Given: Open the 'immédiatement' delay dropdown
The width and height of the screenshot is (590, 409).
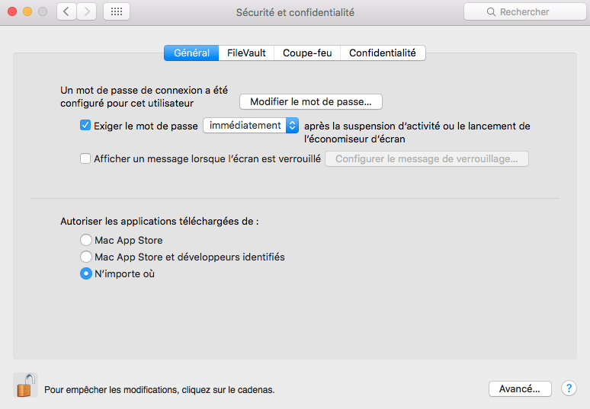Looking at the screenshot, I should pos(251,126).
